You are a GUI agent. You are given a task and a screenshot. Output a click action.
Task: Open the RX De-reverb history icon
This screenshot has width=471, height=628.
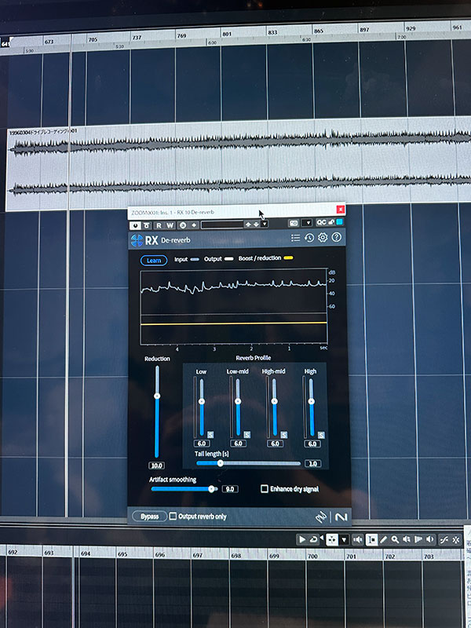[x=309, y=238]
